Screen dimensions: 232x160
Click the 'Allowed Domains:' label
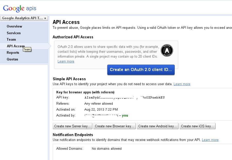click(69, 149)
